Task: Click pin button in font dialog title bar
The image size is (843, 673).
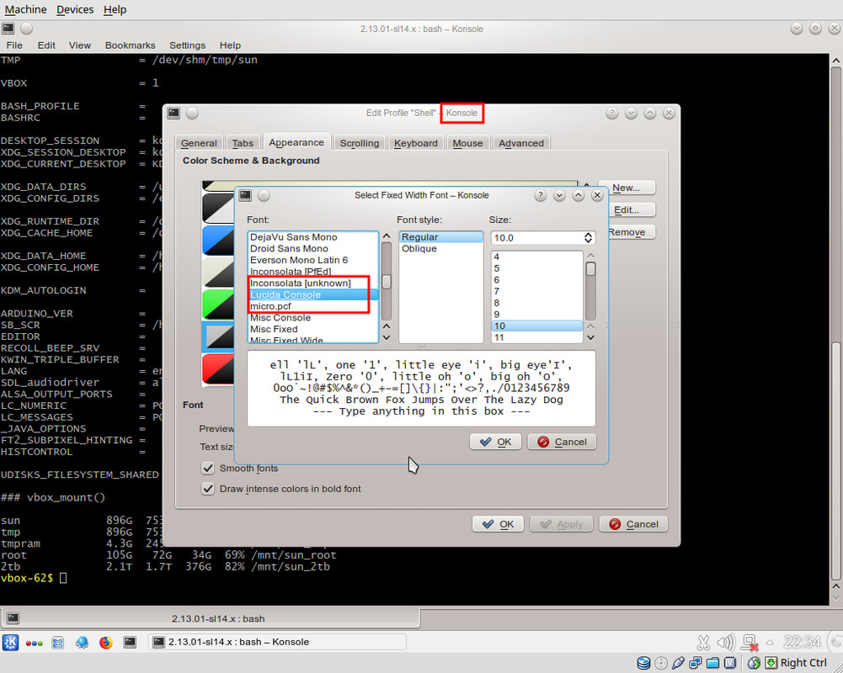Action: [264, 195]
